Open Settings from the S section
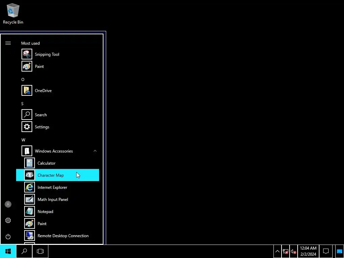344x258 pixels. point(57,127)
